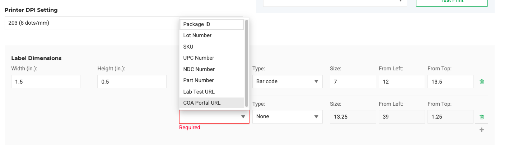Click the Test Print button
509x145 pixels.
tap(452, 2)
